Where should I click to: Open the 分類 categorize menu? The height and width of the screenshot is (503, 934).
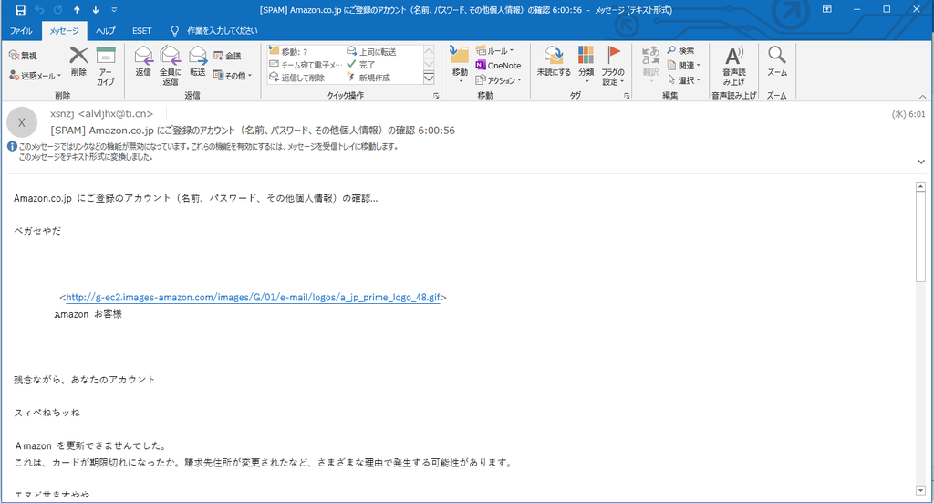pos(586,65)
